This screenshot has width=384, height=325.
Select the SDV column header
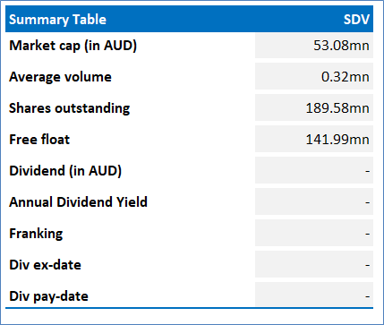tap(356, 20)
